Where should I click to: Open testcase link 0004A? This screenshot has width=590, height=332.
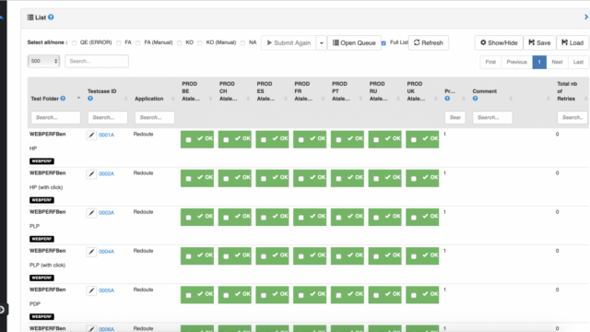coord(107,252)
